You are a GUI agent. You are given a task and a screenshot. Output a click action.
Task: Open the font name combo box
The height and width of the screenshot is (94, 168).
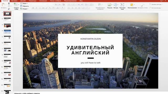click(x=40, y=4)
